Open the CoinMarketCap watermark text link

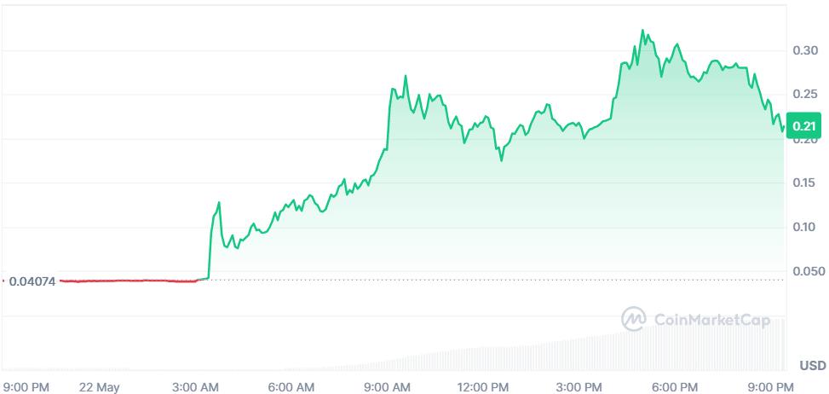[711, 321]
